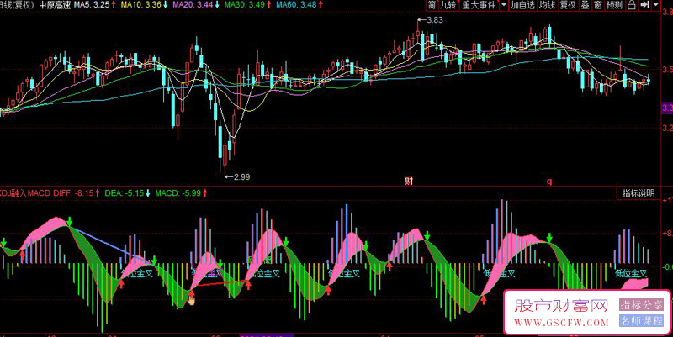Click the padlock lock icon
This screenshot has width=673, height=337.
point(632,5)
